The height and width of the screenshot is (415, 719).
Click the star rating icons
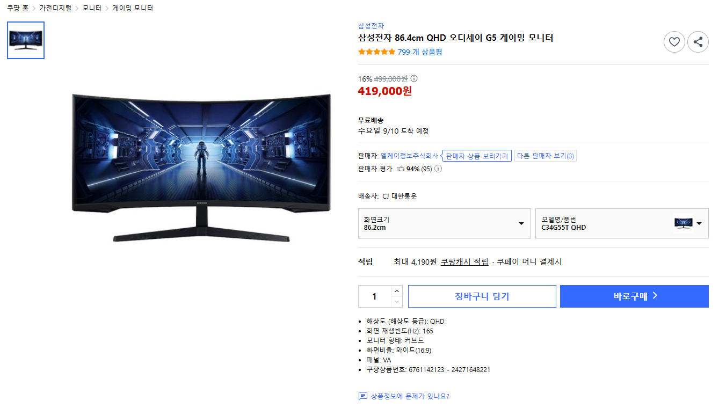(x=376, y=52)
